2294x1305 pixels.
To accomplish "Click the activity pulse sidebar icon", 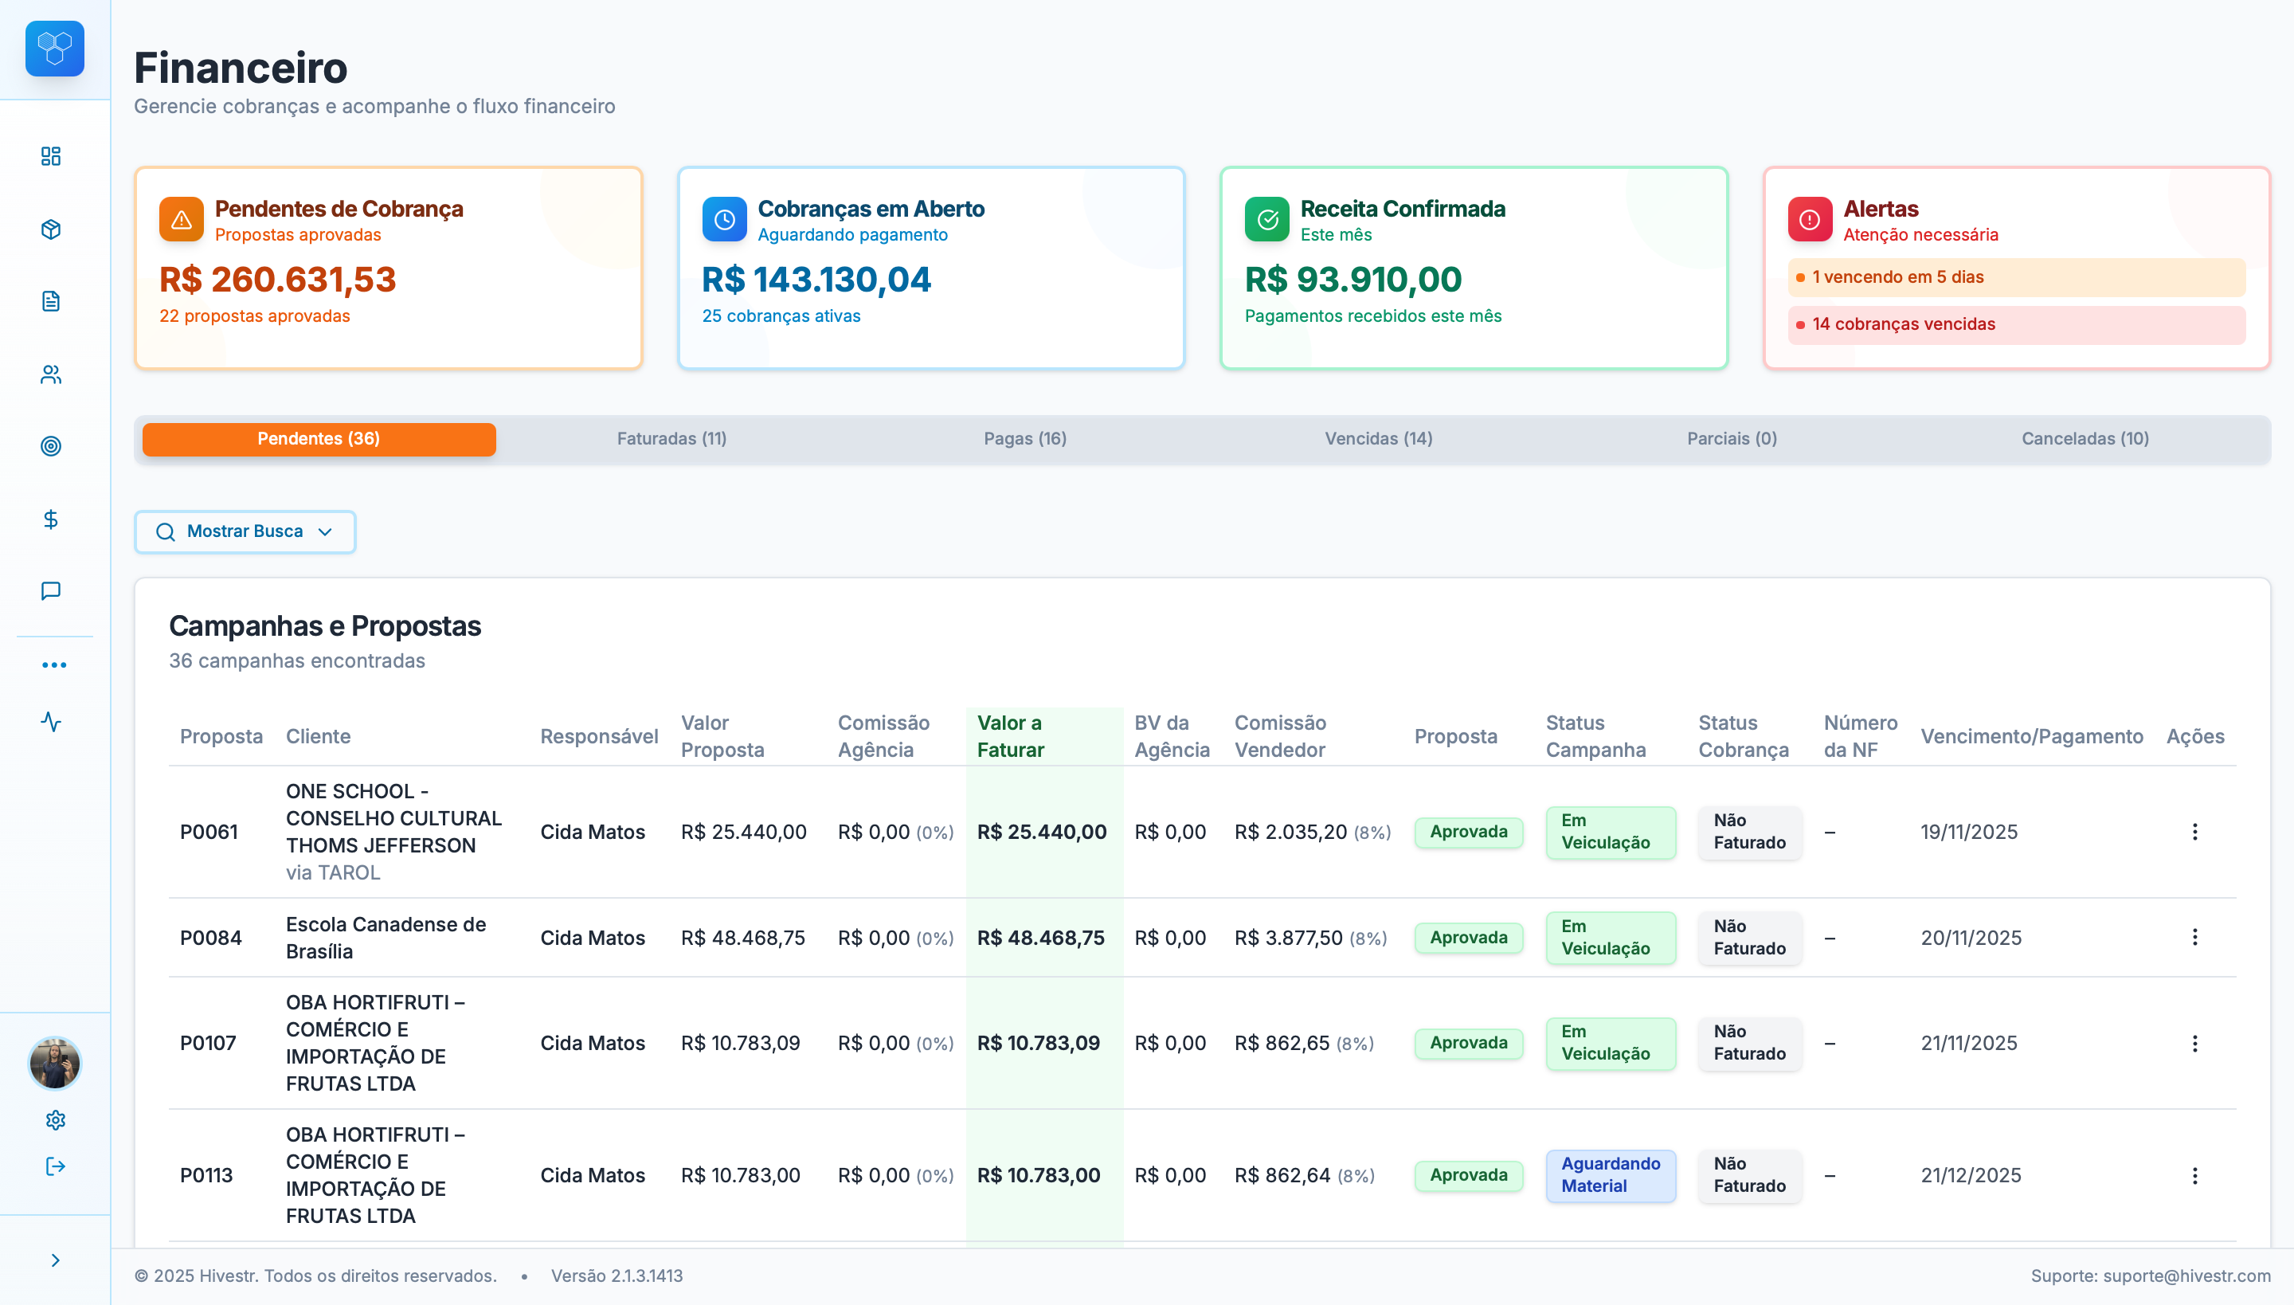I will 51,722.
